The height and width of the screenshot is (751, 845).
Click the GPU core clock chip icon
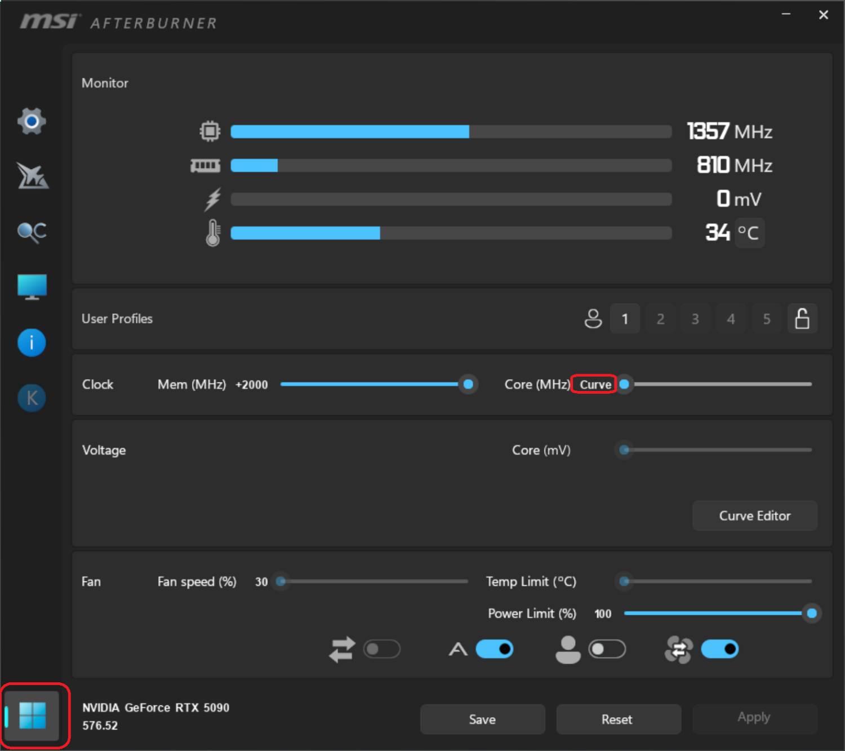pyautogui.click(x=210, y=131)
